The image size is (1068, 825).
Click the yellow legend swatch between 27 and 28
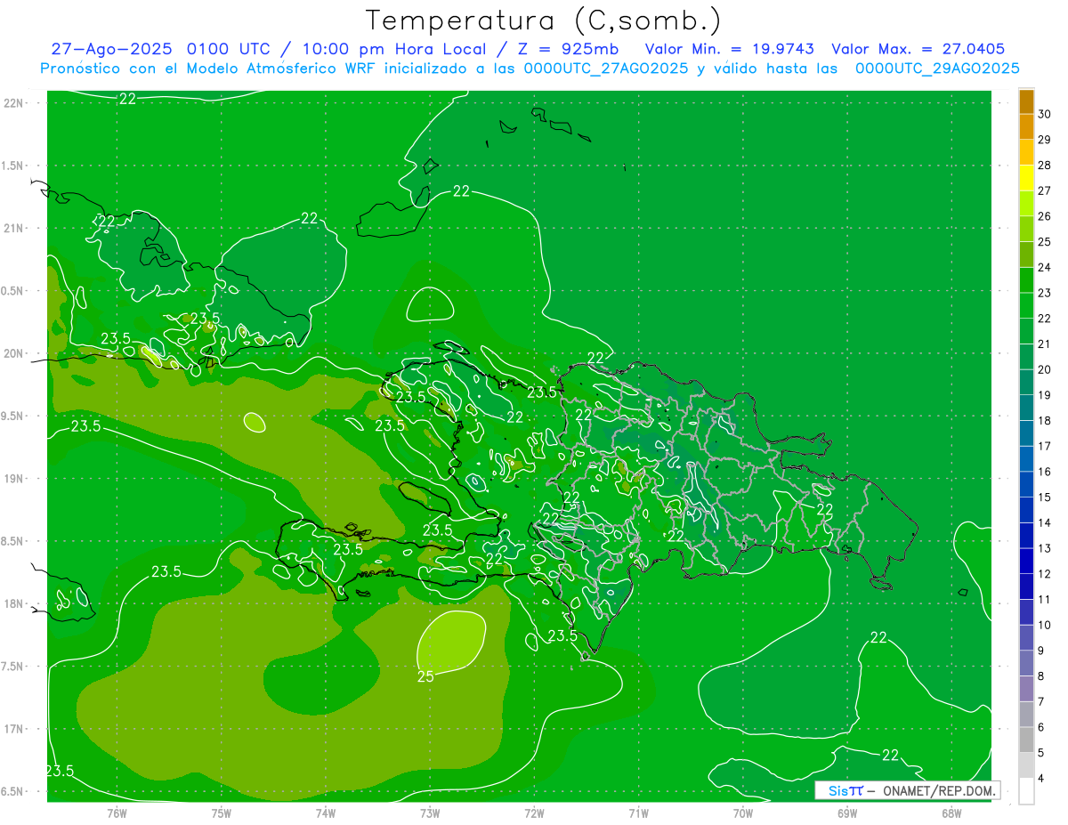point(1026,178)
